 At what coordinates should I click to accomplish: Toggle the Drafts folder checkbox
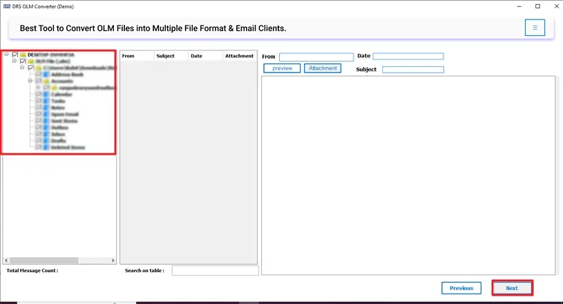39,141
